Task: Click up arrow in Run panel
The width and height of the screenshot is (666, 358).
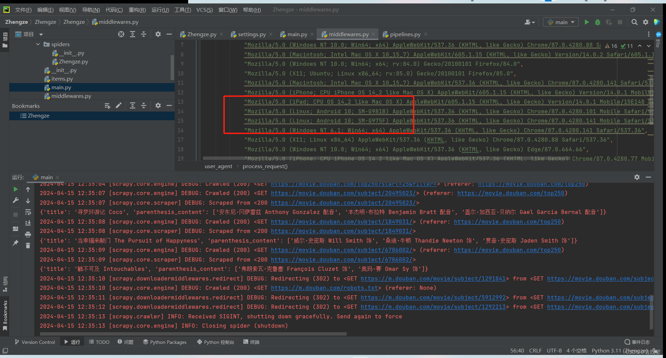Action: (28, 189)
